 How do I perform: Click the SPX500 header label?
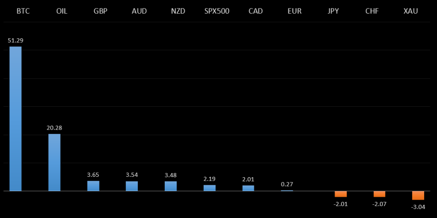(217, 11)
